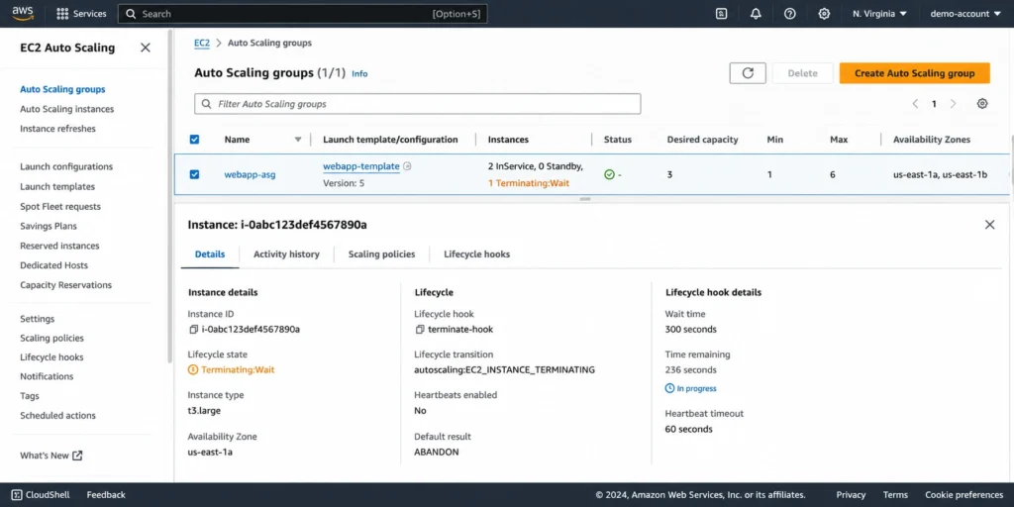Open the N. Virginia region dropdown

pyautogui.click(x=879, y=14)
